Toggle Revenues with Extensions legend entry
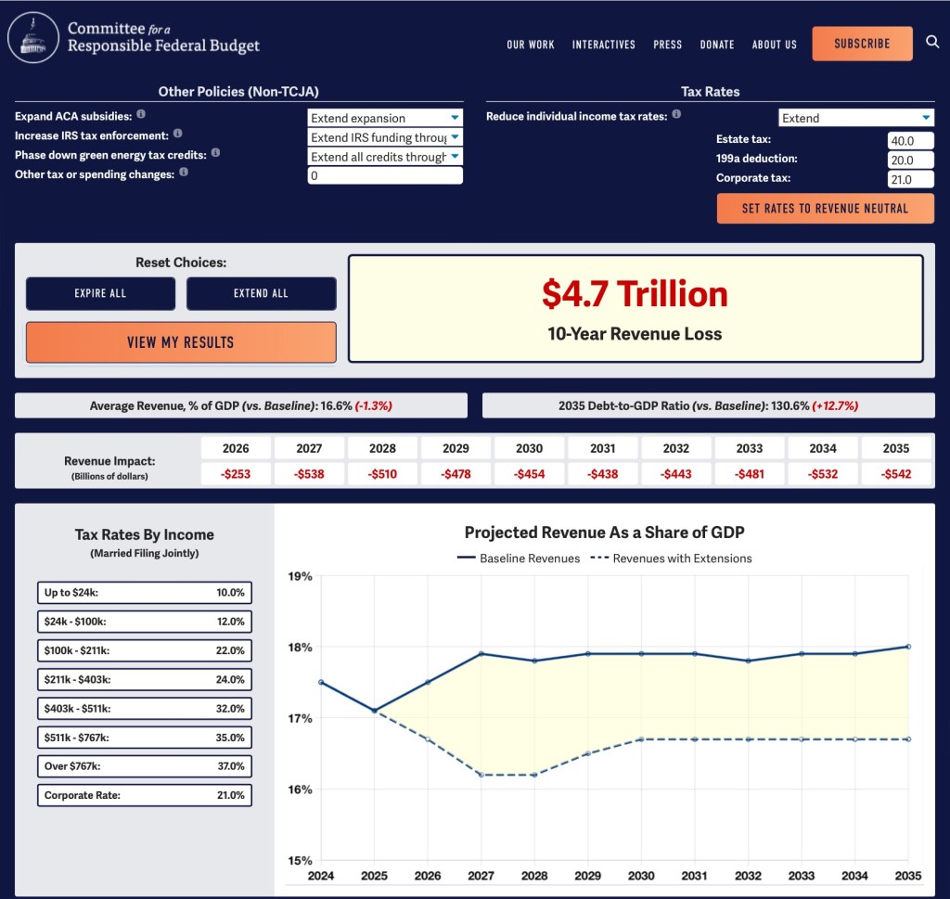Screen dimensions: 950x899 [671, 559]
